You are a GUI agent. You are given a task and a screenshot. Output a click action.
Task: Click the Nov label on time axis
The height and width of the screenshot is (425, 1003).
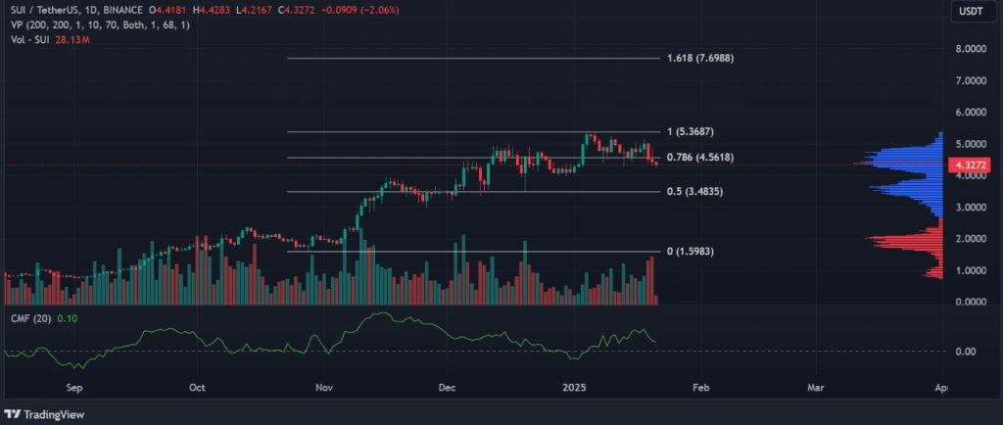tap(322, 388)
